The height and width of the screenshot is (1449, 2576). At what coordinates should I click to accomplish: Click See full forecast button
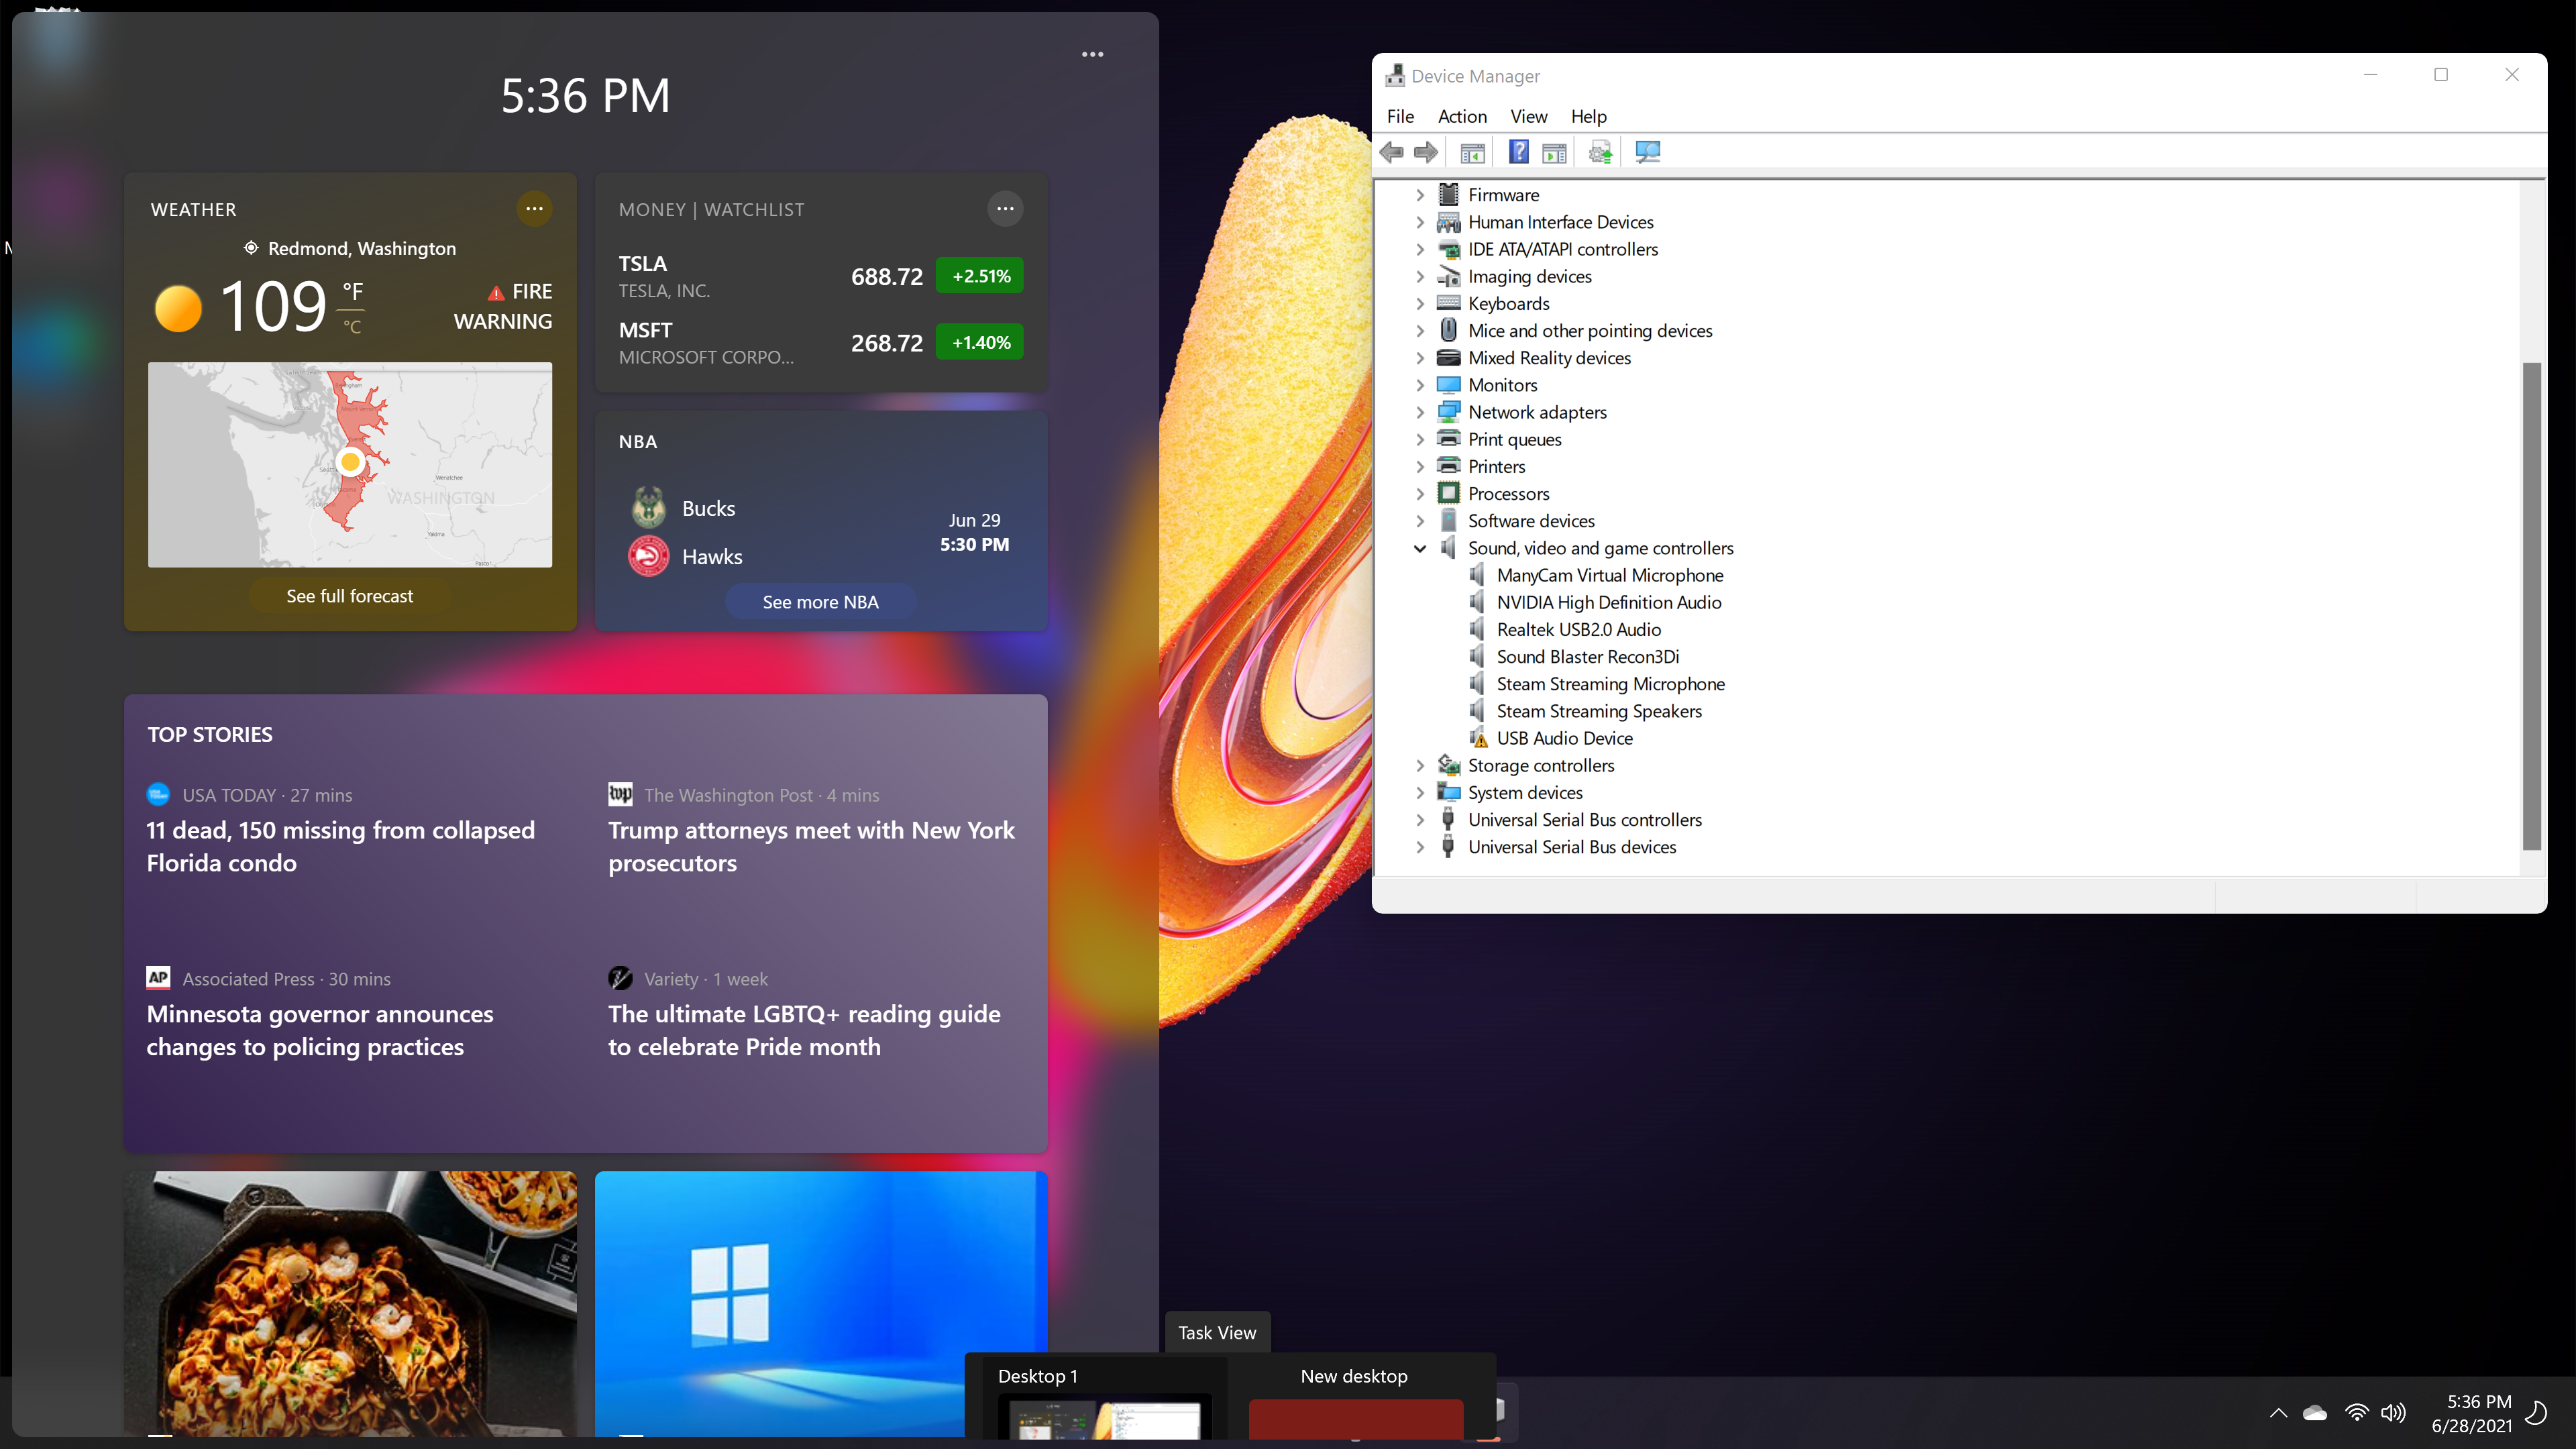click(349, 596)
